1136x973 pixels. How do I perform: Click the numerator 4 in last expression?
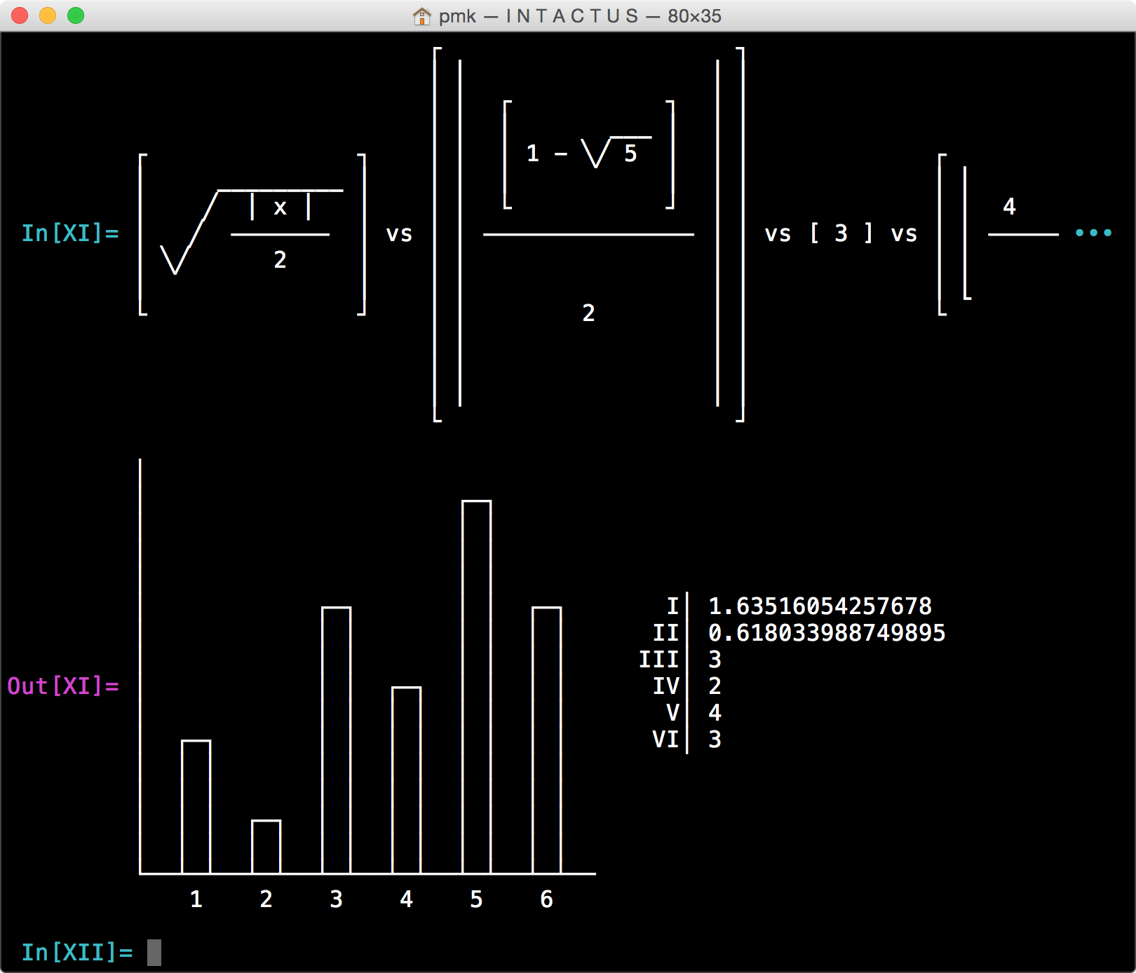[1010, 206]
